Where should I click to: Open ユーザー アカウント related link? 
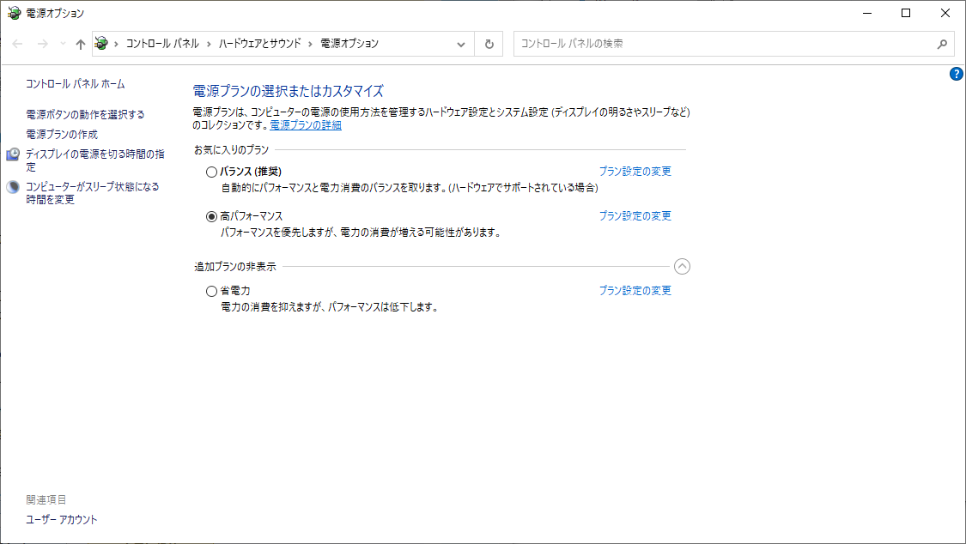coord(62,519)
